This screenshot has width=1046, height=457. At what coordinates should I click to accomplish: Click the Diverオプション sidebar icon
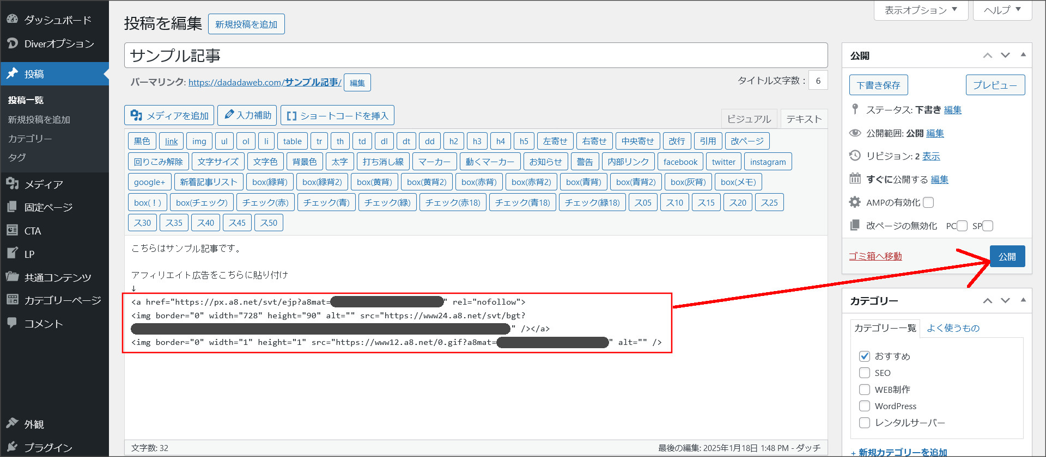pos(12,43)
